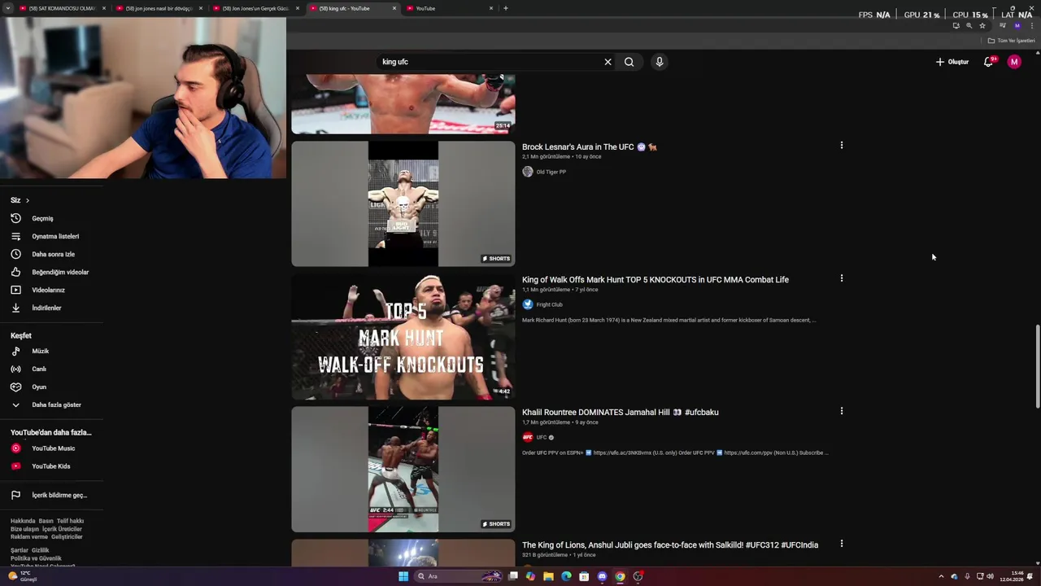The width and height of the screenshot is (1041, 586).
Task: Show hidden system tray icons
Action: (941, 576)
